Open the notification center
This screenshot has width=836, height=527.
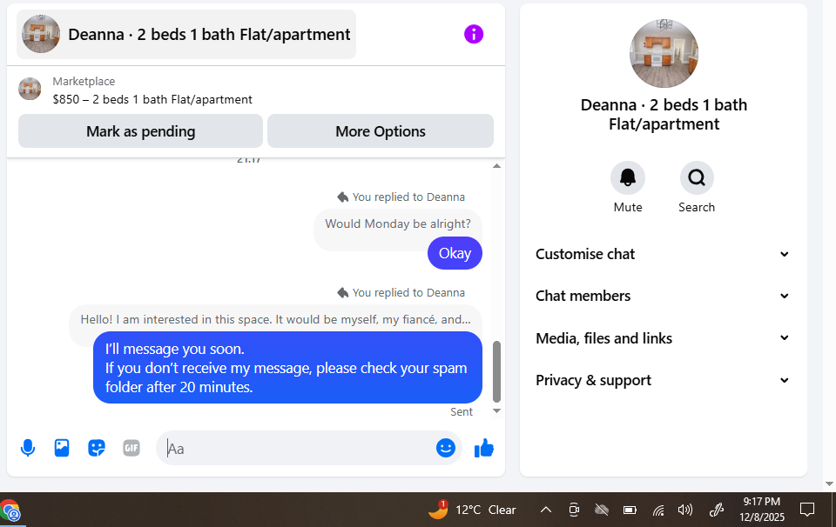[x=807, y=510]
